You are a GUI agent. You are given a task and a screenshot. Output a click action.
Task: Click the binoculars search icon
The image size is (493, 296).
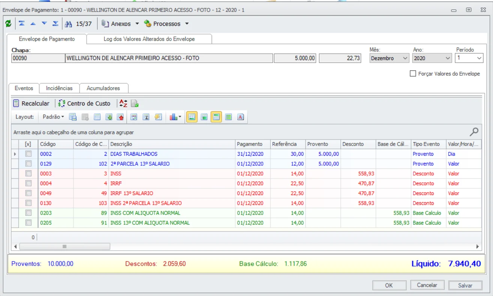click(68, 24)
